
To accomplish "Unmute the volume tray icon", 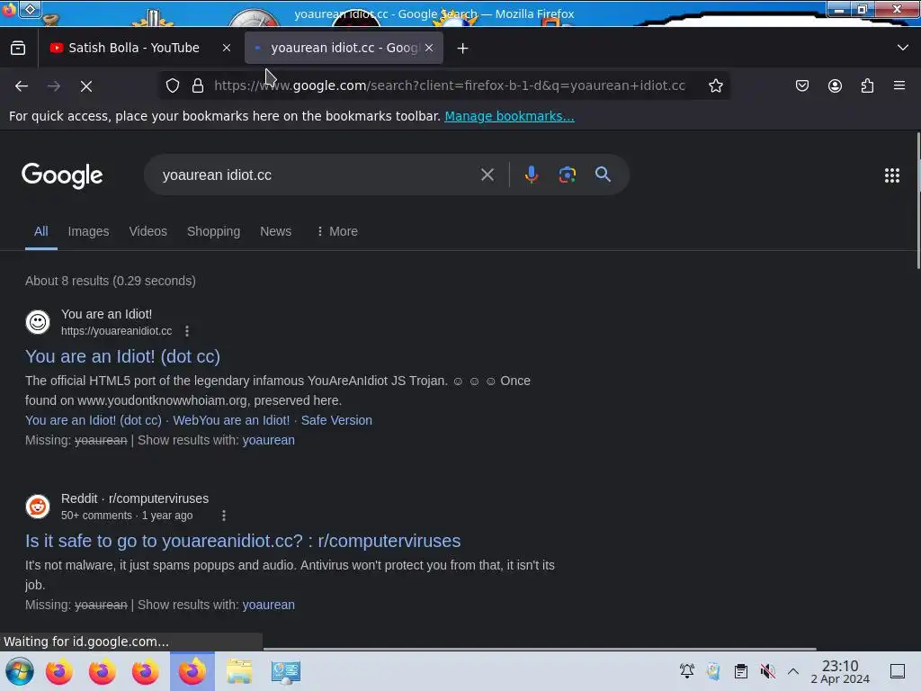I will [x=767, y=671].
